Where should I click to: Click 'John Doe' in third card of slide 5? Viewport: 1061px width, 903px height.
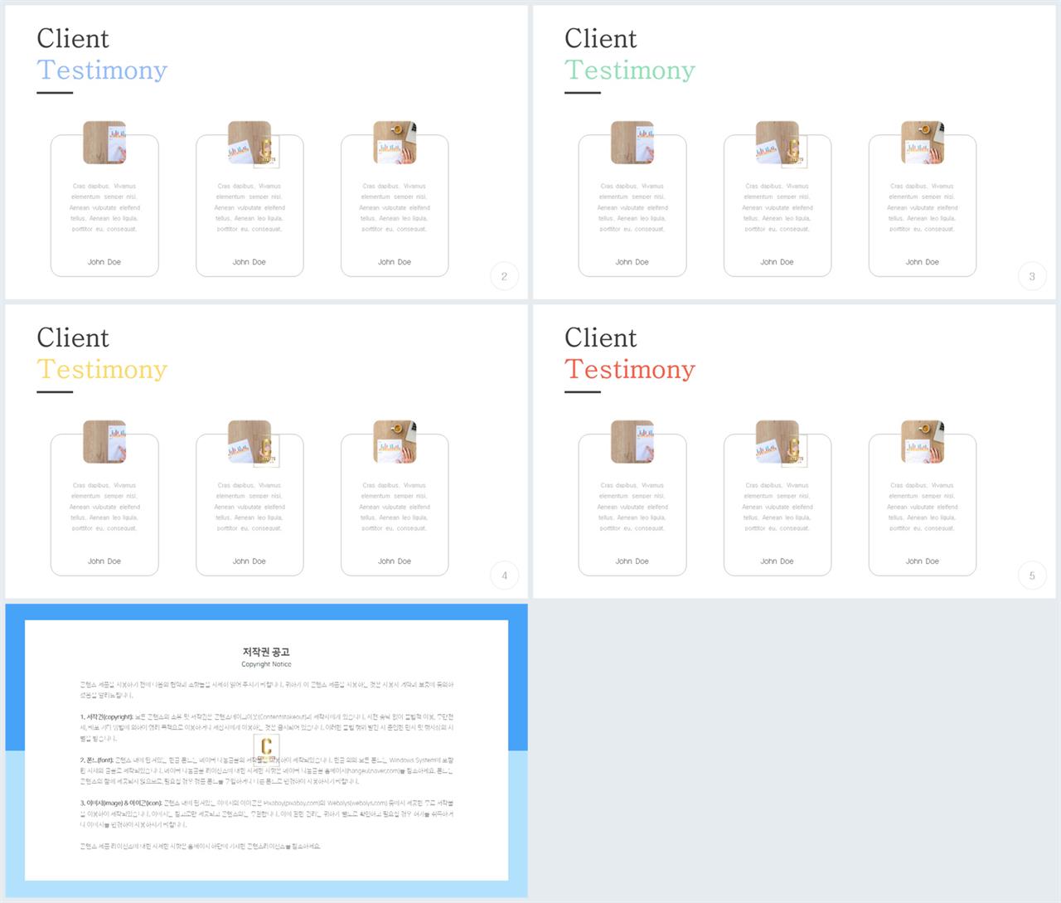pyautogui.click(x=923, y=561)
